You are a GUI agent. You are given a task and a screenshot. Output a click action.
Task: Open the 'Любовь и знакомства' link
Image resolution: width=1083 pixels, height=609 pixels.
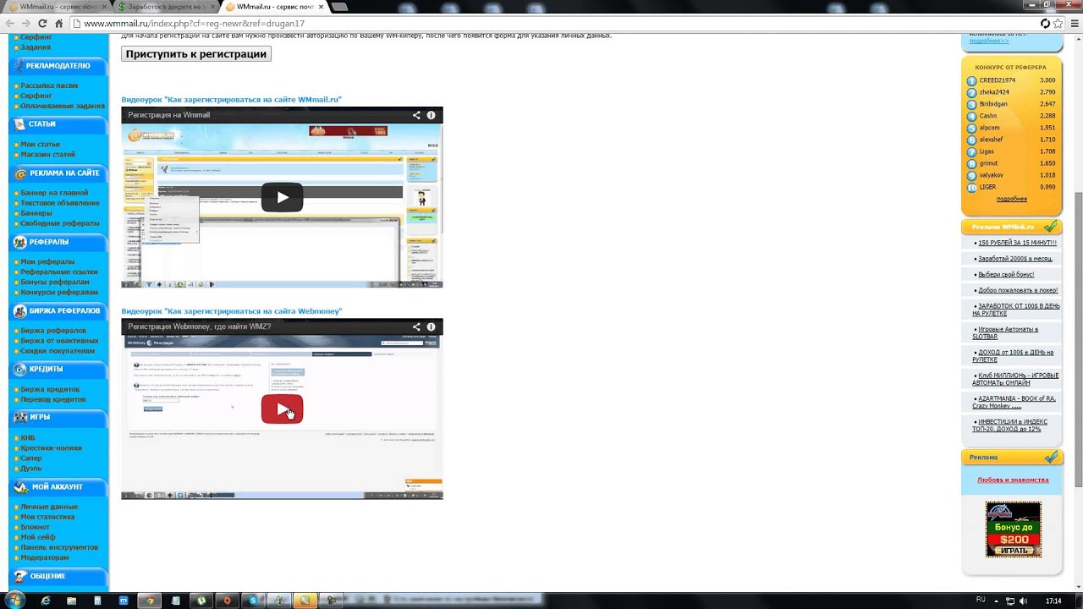coord(1013,480)
